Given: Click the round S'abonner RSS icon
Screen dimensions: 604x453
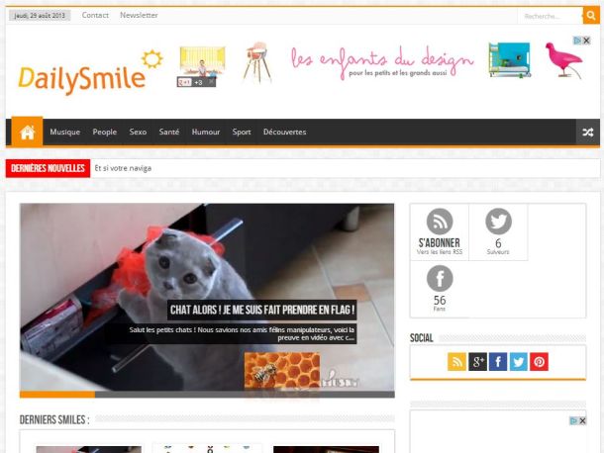Looking at the screenshot, I should (x=439, y=222).
